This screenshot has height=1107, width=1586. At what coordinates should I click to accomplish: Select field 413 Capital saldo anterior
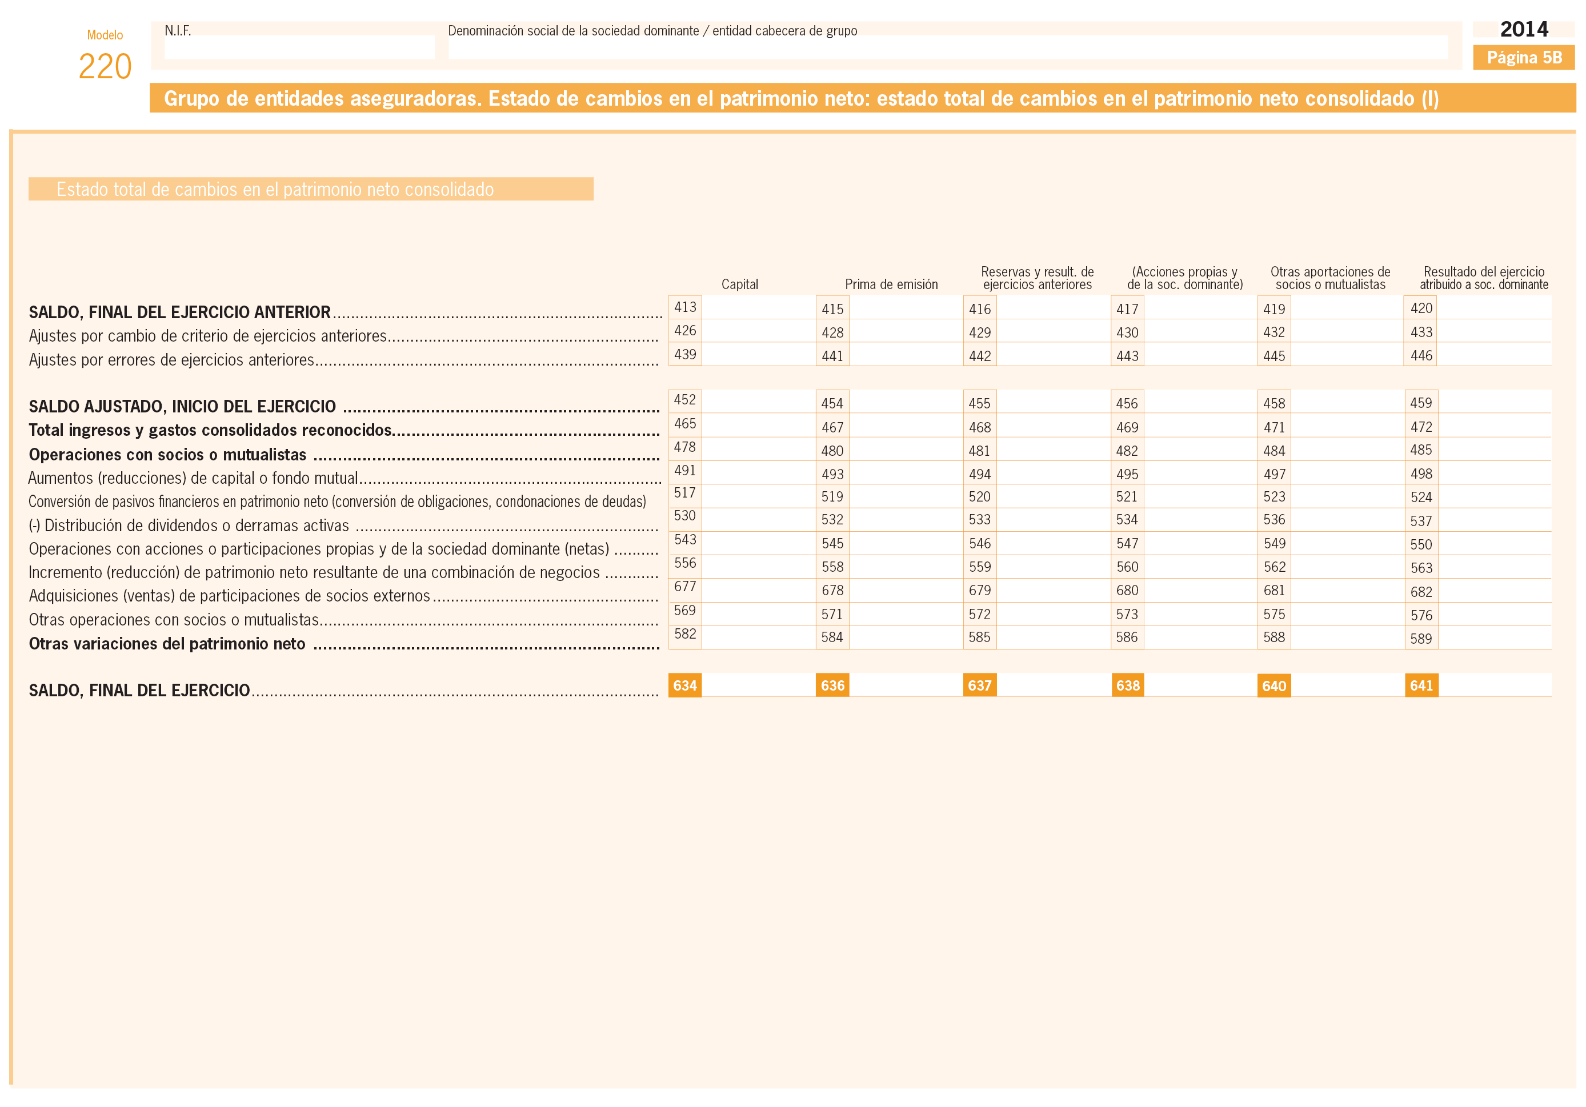coord(759,307)
